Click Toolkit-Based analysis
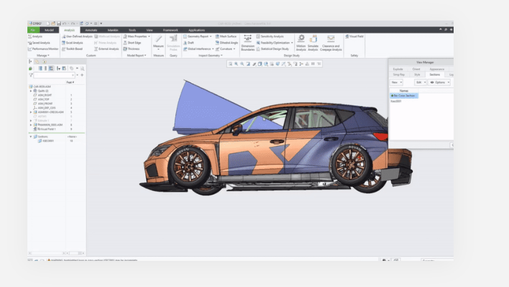The image size is (509, 287). pos(72,49)
